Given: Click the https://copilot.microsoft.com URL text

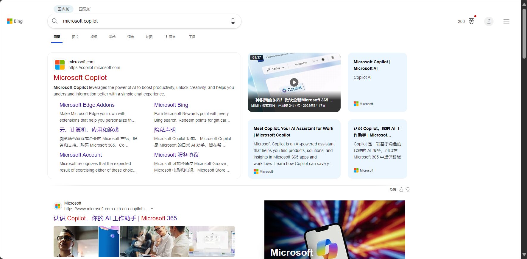Looking at the screenshot, I should [94, 68].
